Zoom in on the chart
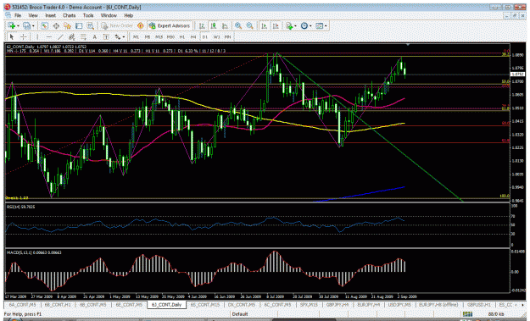Screen dimensions: 530x321 (x=238, y=26)
